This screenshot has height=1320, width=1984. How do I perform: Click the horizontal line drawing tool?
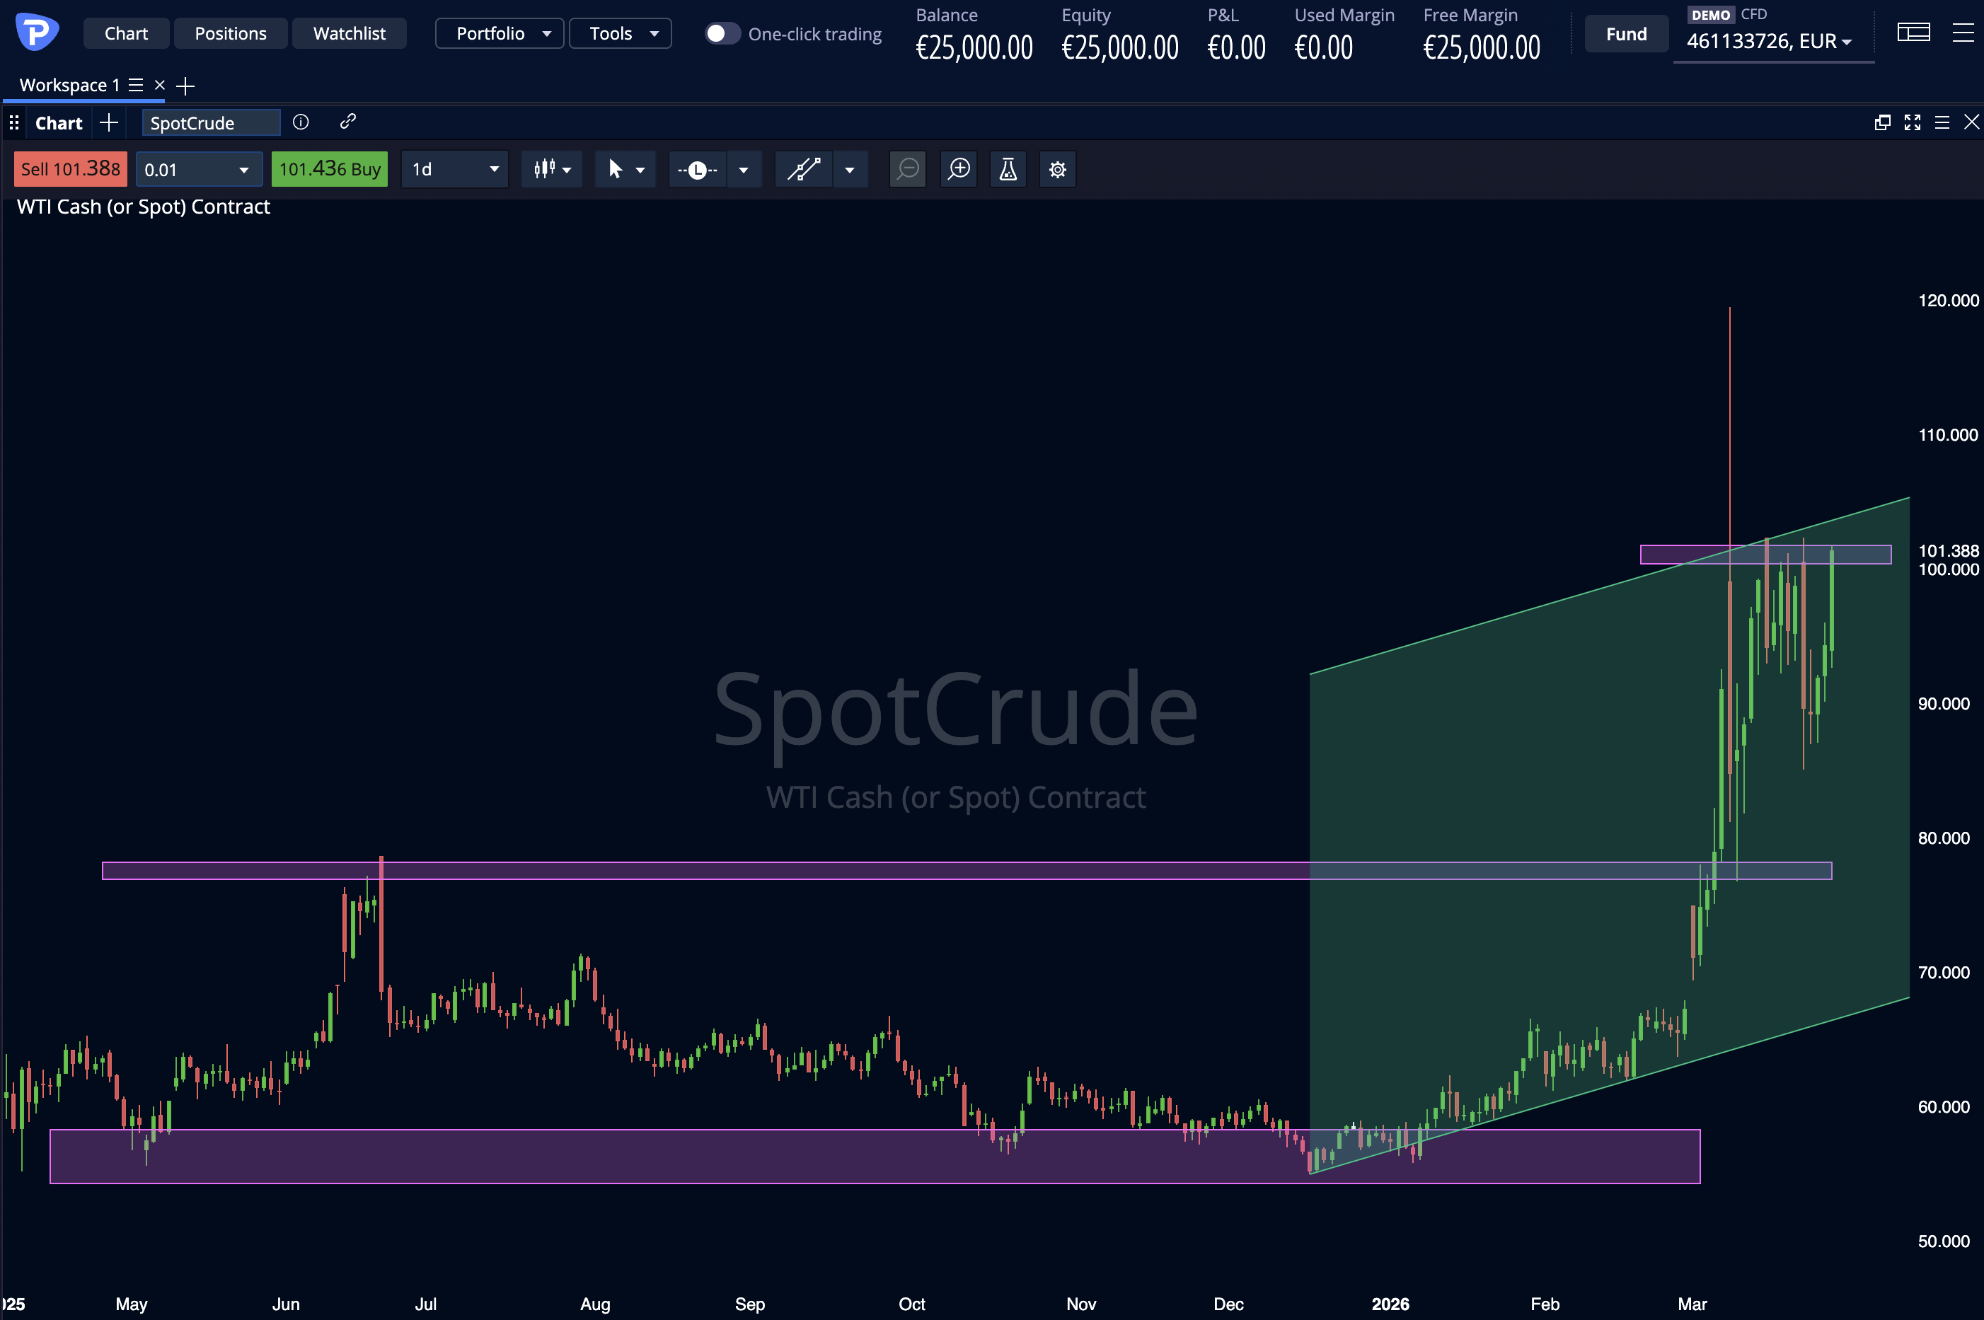[697, 169]
